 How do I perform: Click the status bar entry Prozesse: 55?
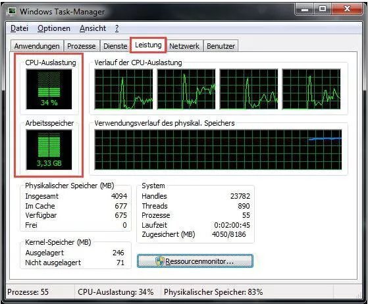tap(28, 292)
